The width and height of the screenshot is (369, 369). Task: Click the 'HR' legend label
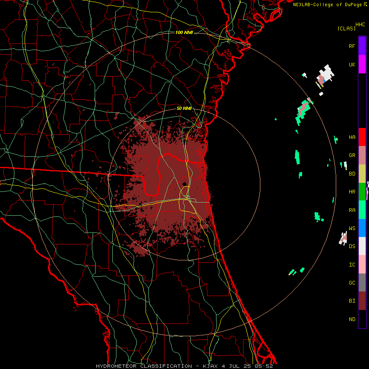(352, 192)
